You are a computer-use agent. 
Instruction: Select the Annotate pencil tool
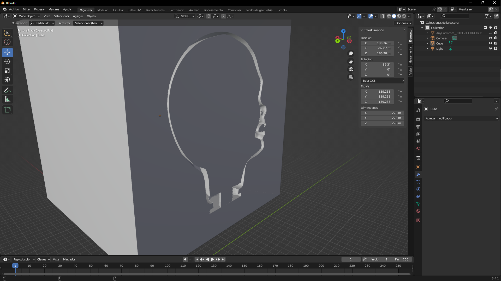[x=7, y=90]
